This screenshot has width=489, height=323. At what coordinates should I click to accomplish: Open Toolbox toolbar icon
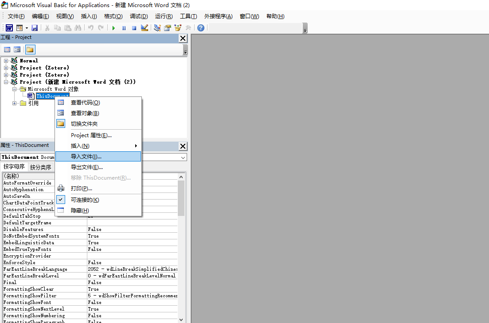click(x=188, y=28)
